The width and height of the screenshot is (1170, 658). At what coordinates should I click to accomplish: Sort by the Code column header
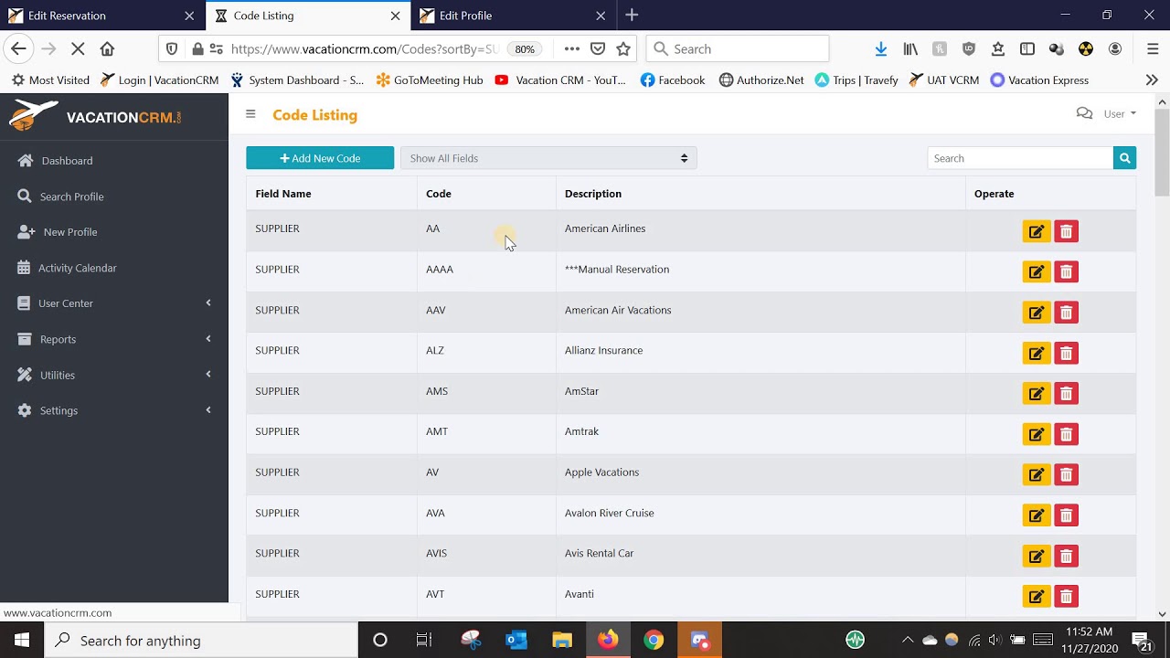coord(439,194)
